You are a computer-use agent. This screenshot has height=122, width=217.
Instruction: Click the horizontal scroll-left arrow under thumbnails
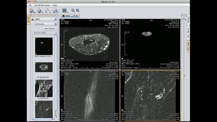(32, 120)
